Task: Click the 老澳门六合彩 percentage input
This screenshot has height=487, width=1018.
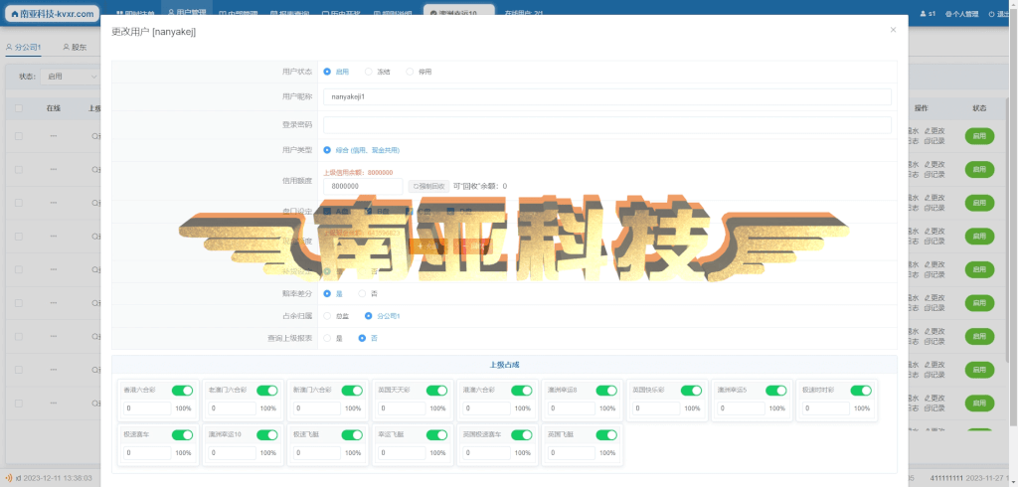Action: pyautogui.click(x=233, y=408)
